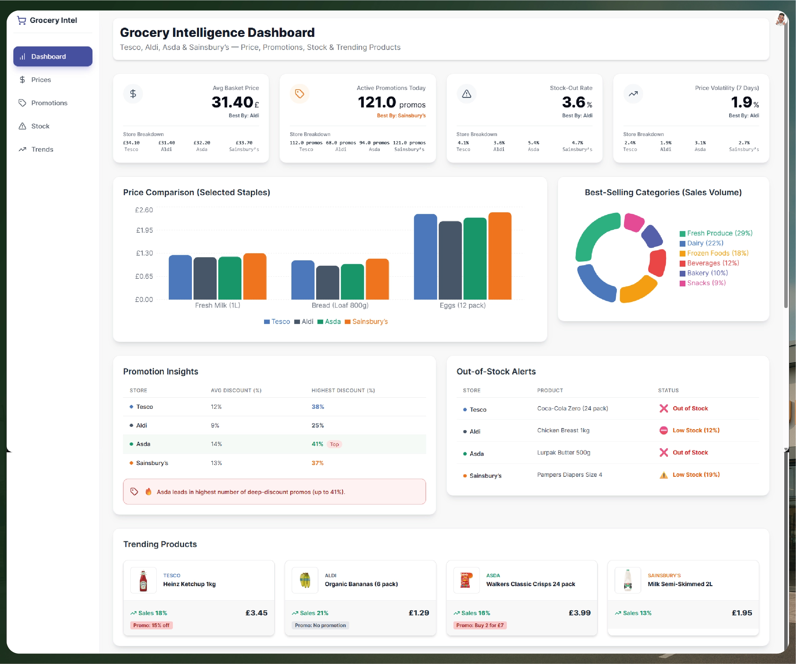Open the Stock section in sidebar
Screen dimensions: 796x664
coord(40,126)
